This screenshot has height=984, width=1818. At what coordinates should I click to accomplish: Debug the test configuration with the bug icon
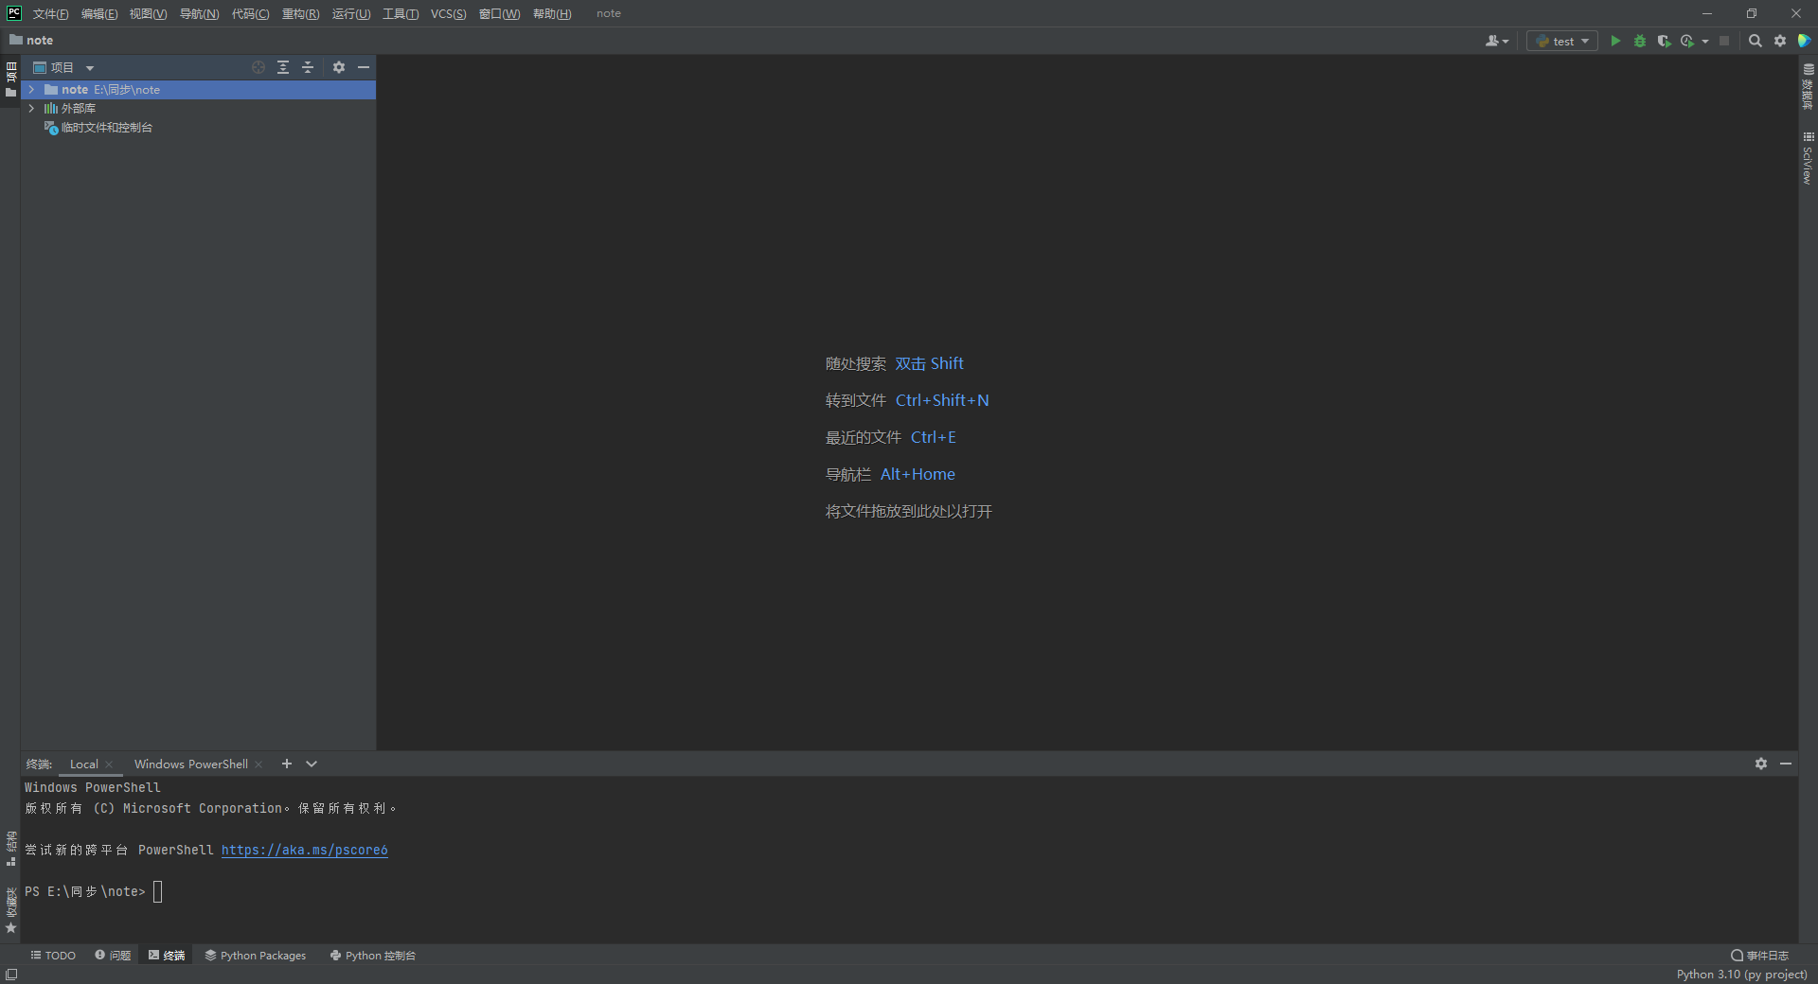click(x=1640, y=41)
